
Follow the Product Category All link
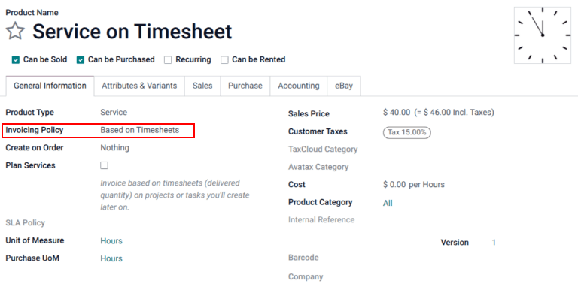(388, 203)
